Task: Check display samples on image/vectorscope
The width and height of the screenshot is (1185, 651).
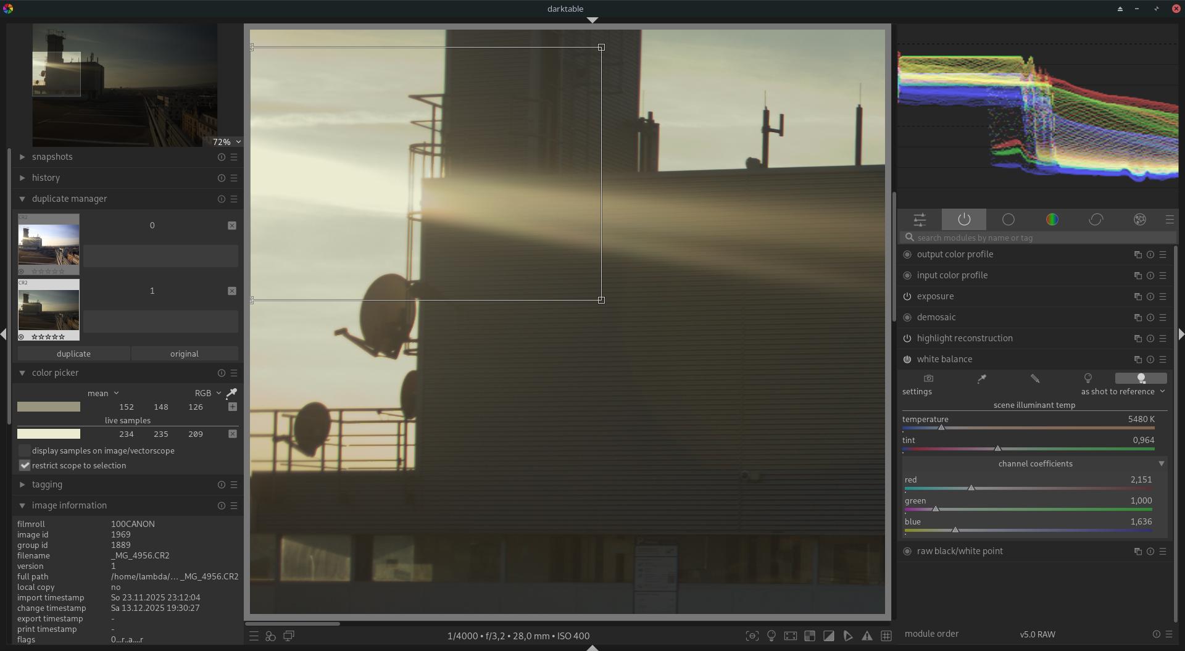Action: coord(25,451)
